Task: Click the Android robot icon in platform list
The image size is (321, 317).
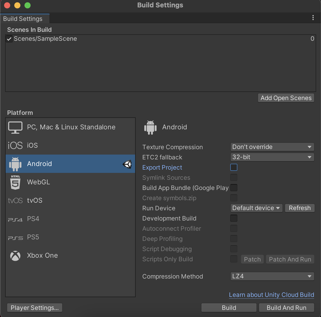Action: 15,164
